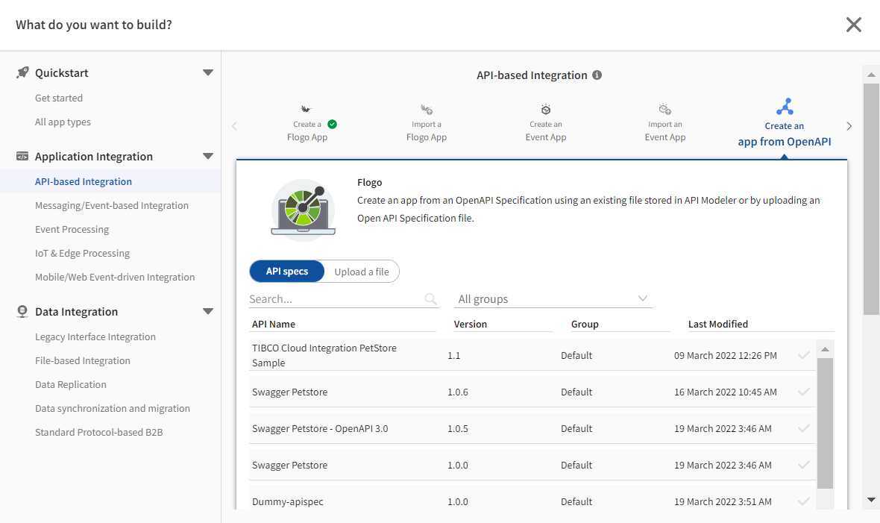This screenshot has width=880, height=523.
Task: Select the Create a Flogo App icon
Action: click(306, 109)
